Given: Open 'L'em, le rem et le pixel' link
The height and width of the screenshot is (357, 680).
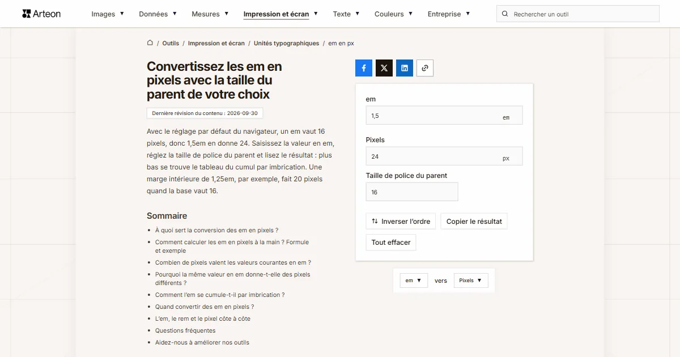Looking at the screenshot, I should click(203, 318).
